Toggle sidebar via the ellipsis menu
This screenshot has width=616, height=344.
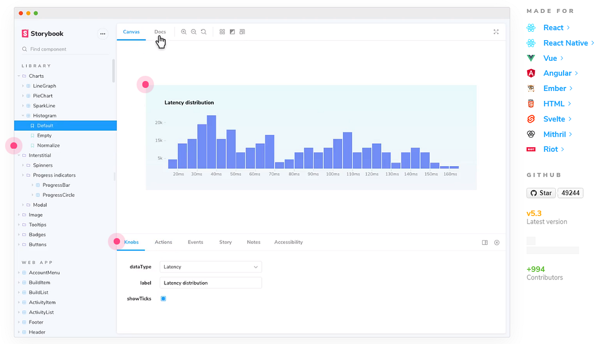click(103, 33)
